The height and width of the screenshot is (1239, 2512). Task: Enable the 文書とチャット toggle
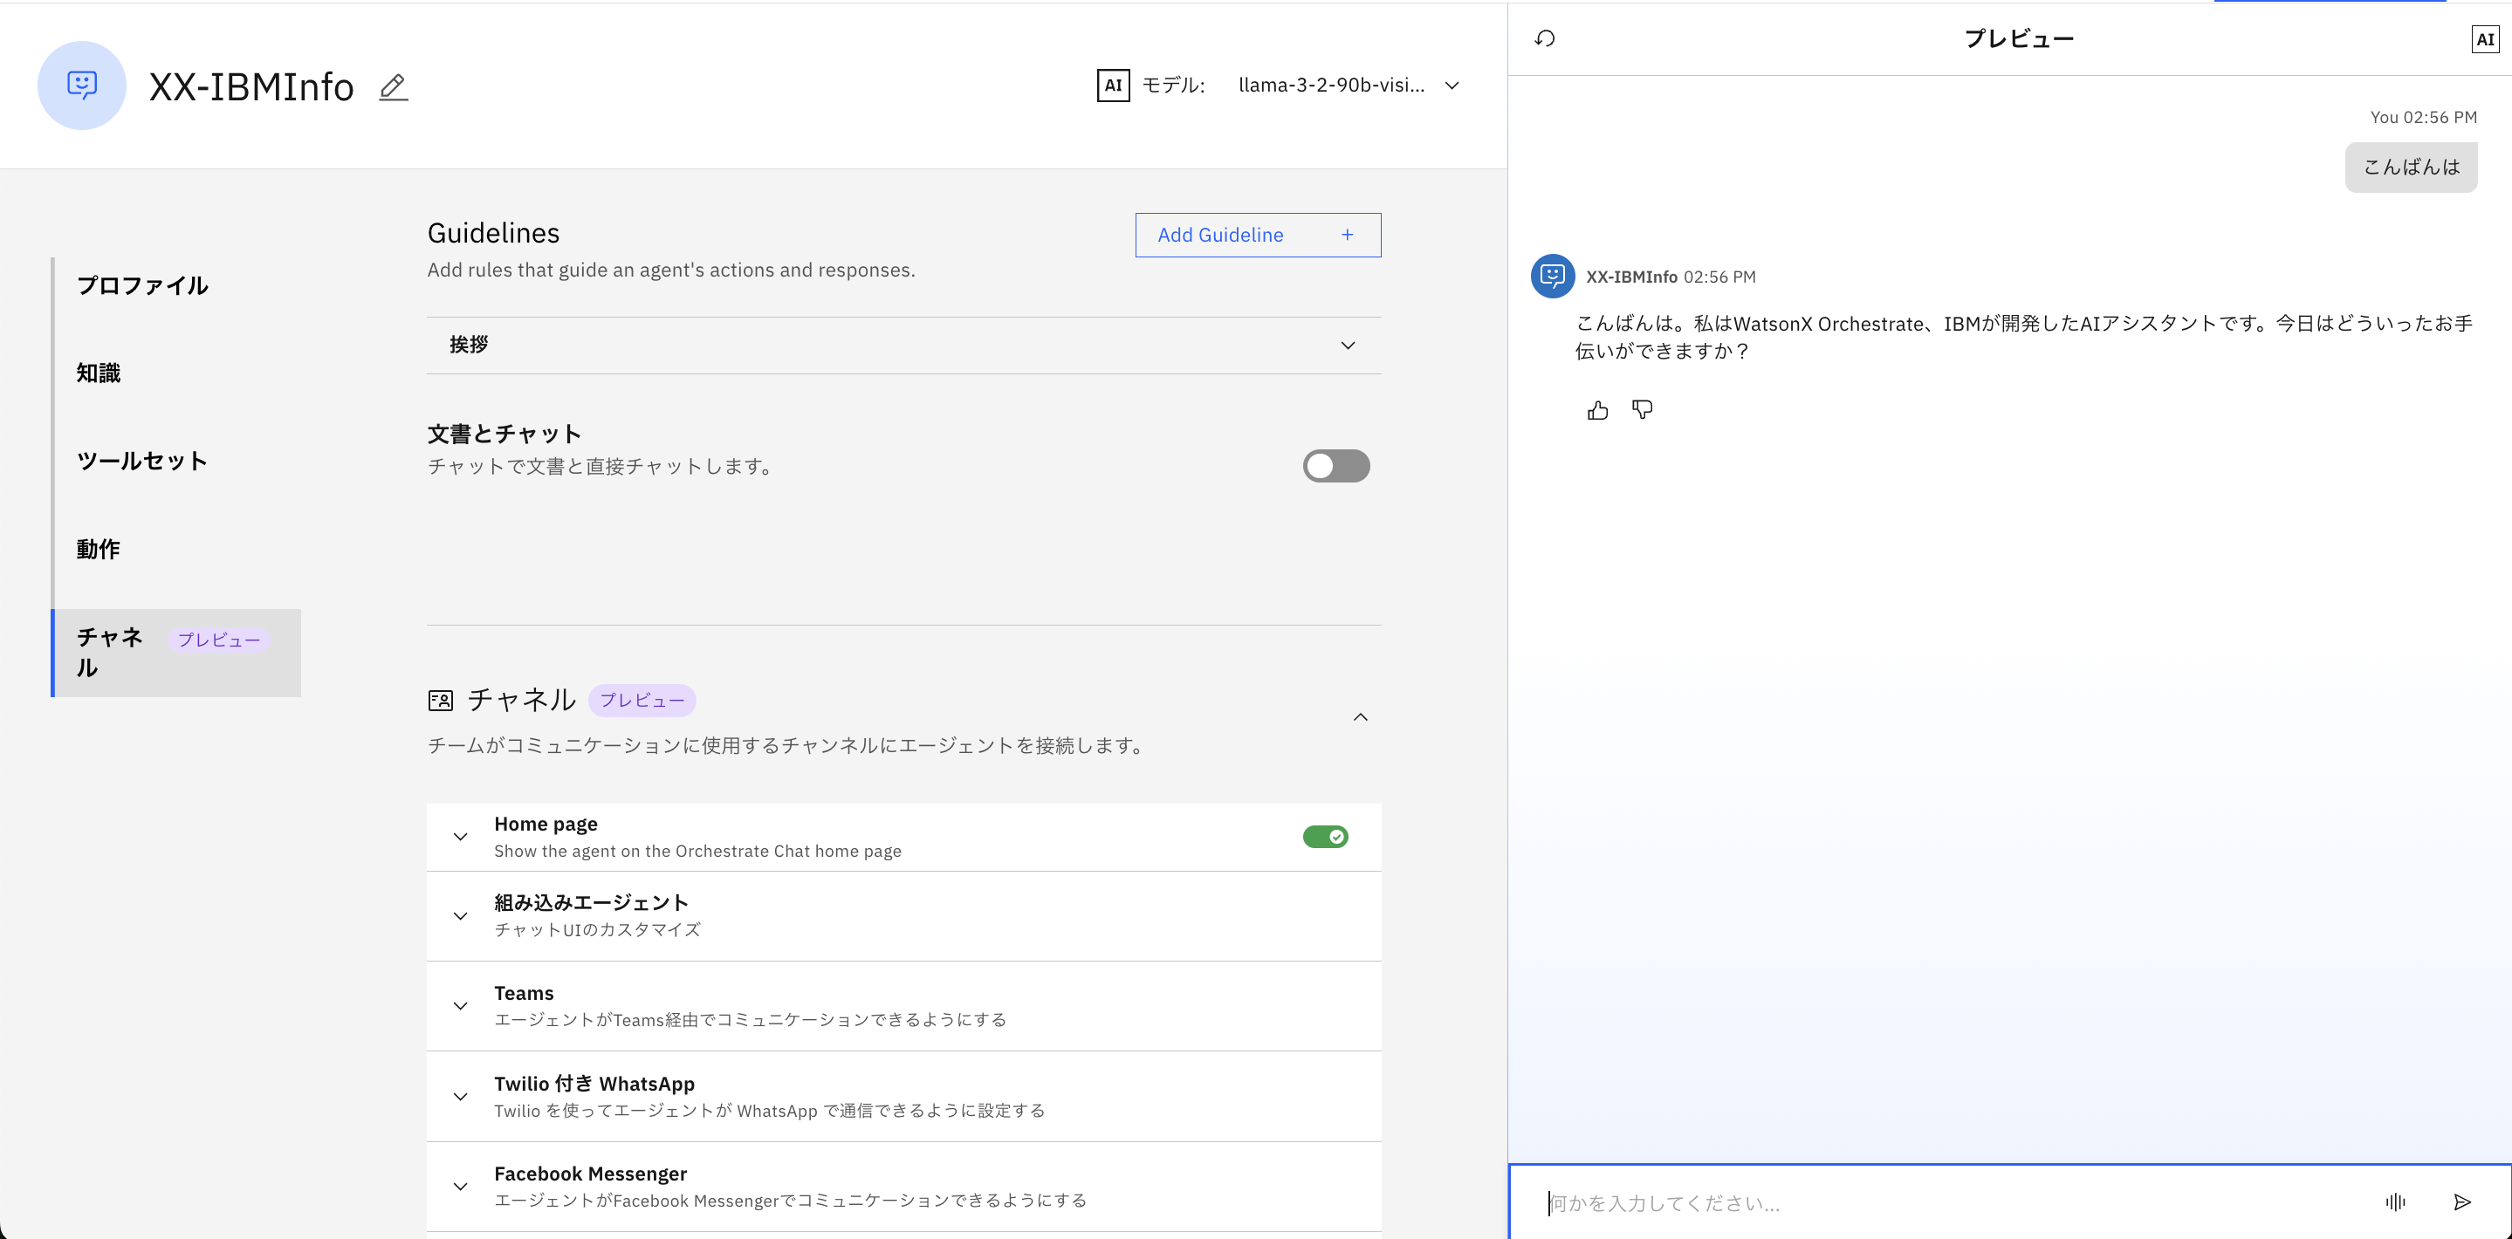click(1336, 466)
